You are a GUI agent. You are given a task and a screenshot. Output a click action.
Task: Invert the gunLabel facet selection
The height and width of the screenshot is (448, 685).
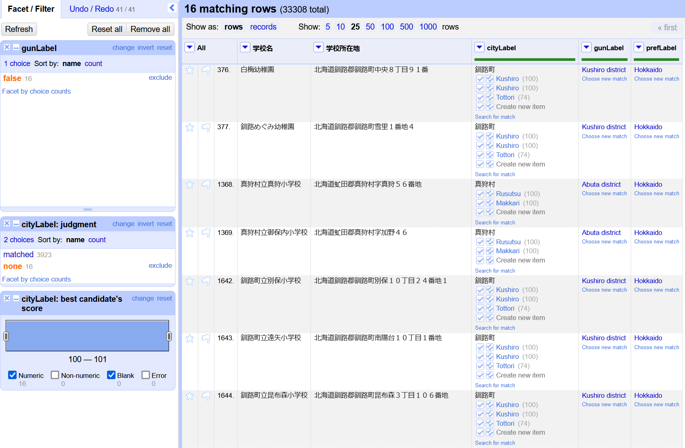click(x=146, y=47)
